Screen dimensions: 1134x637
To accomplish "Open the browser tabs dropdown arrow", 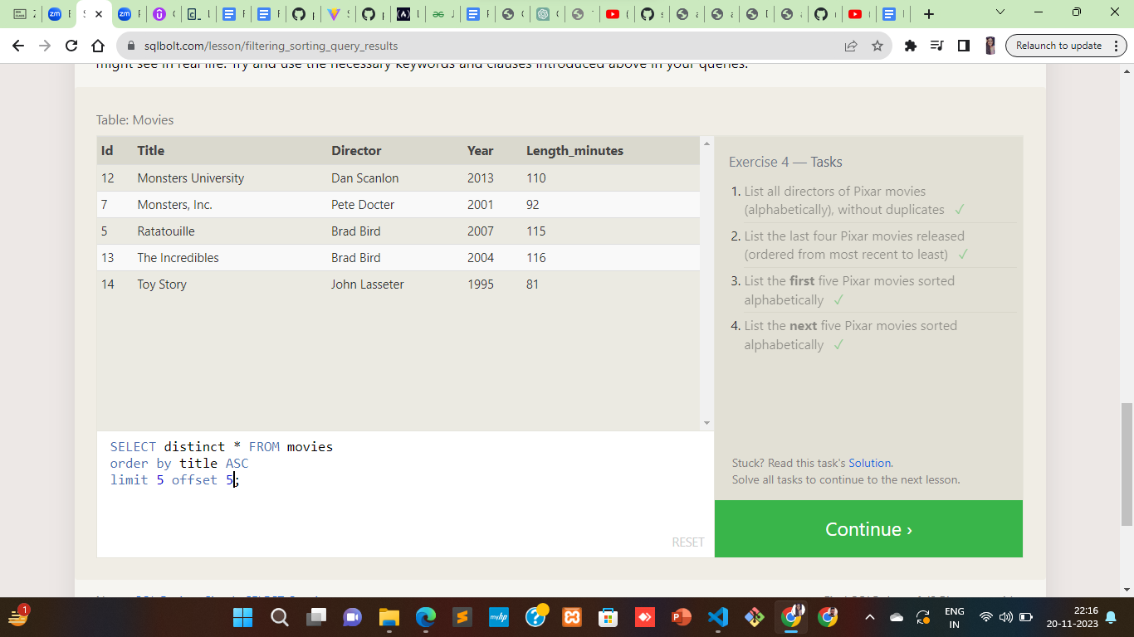I will 1000,12.
